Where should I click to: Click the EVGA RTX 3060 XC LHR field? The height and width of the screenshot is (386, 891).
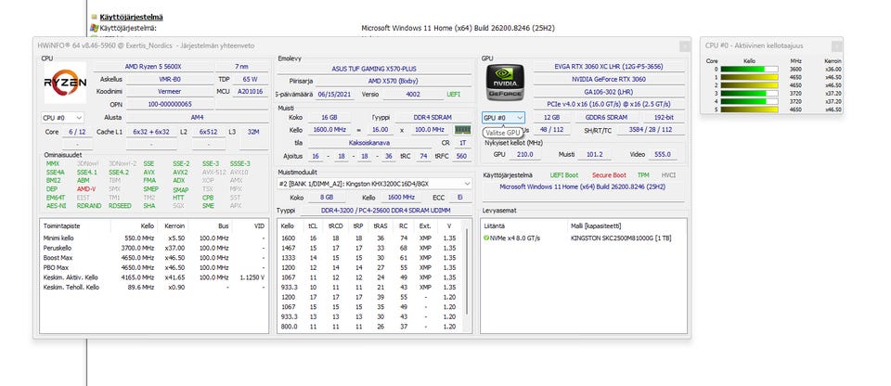pyautogui.click(x=609, y=67)
